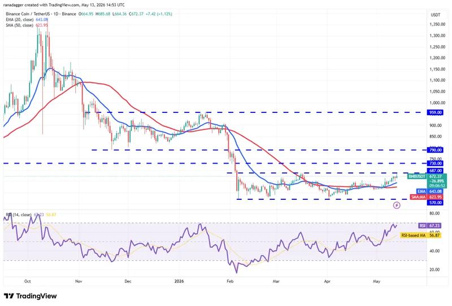Click the 687.00 resistance price tag
Viewport: 452px width, 306px height.
435,171
